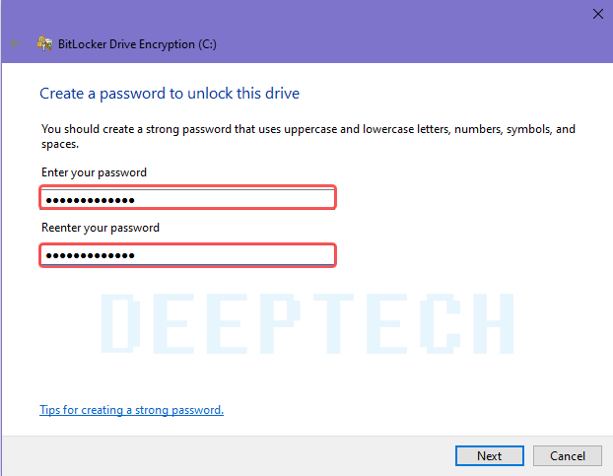Focus the Reenter your password field
613x476 pixels.
[x=187, y=255]
